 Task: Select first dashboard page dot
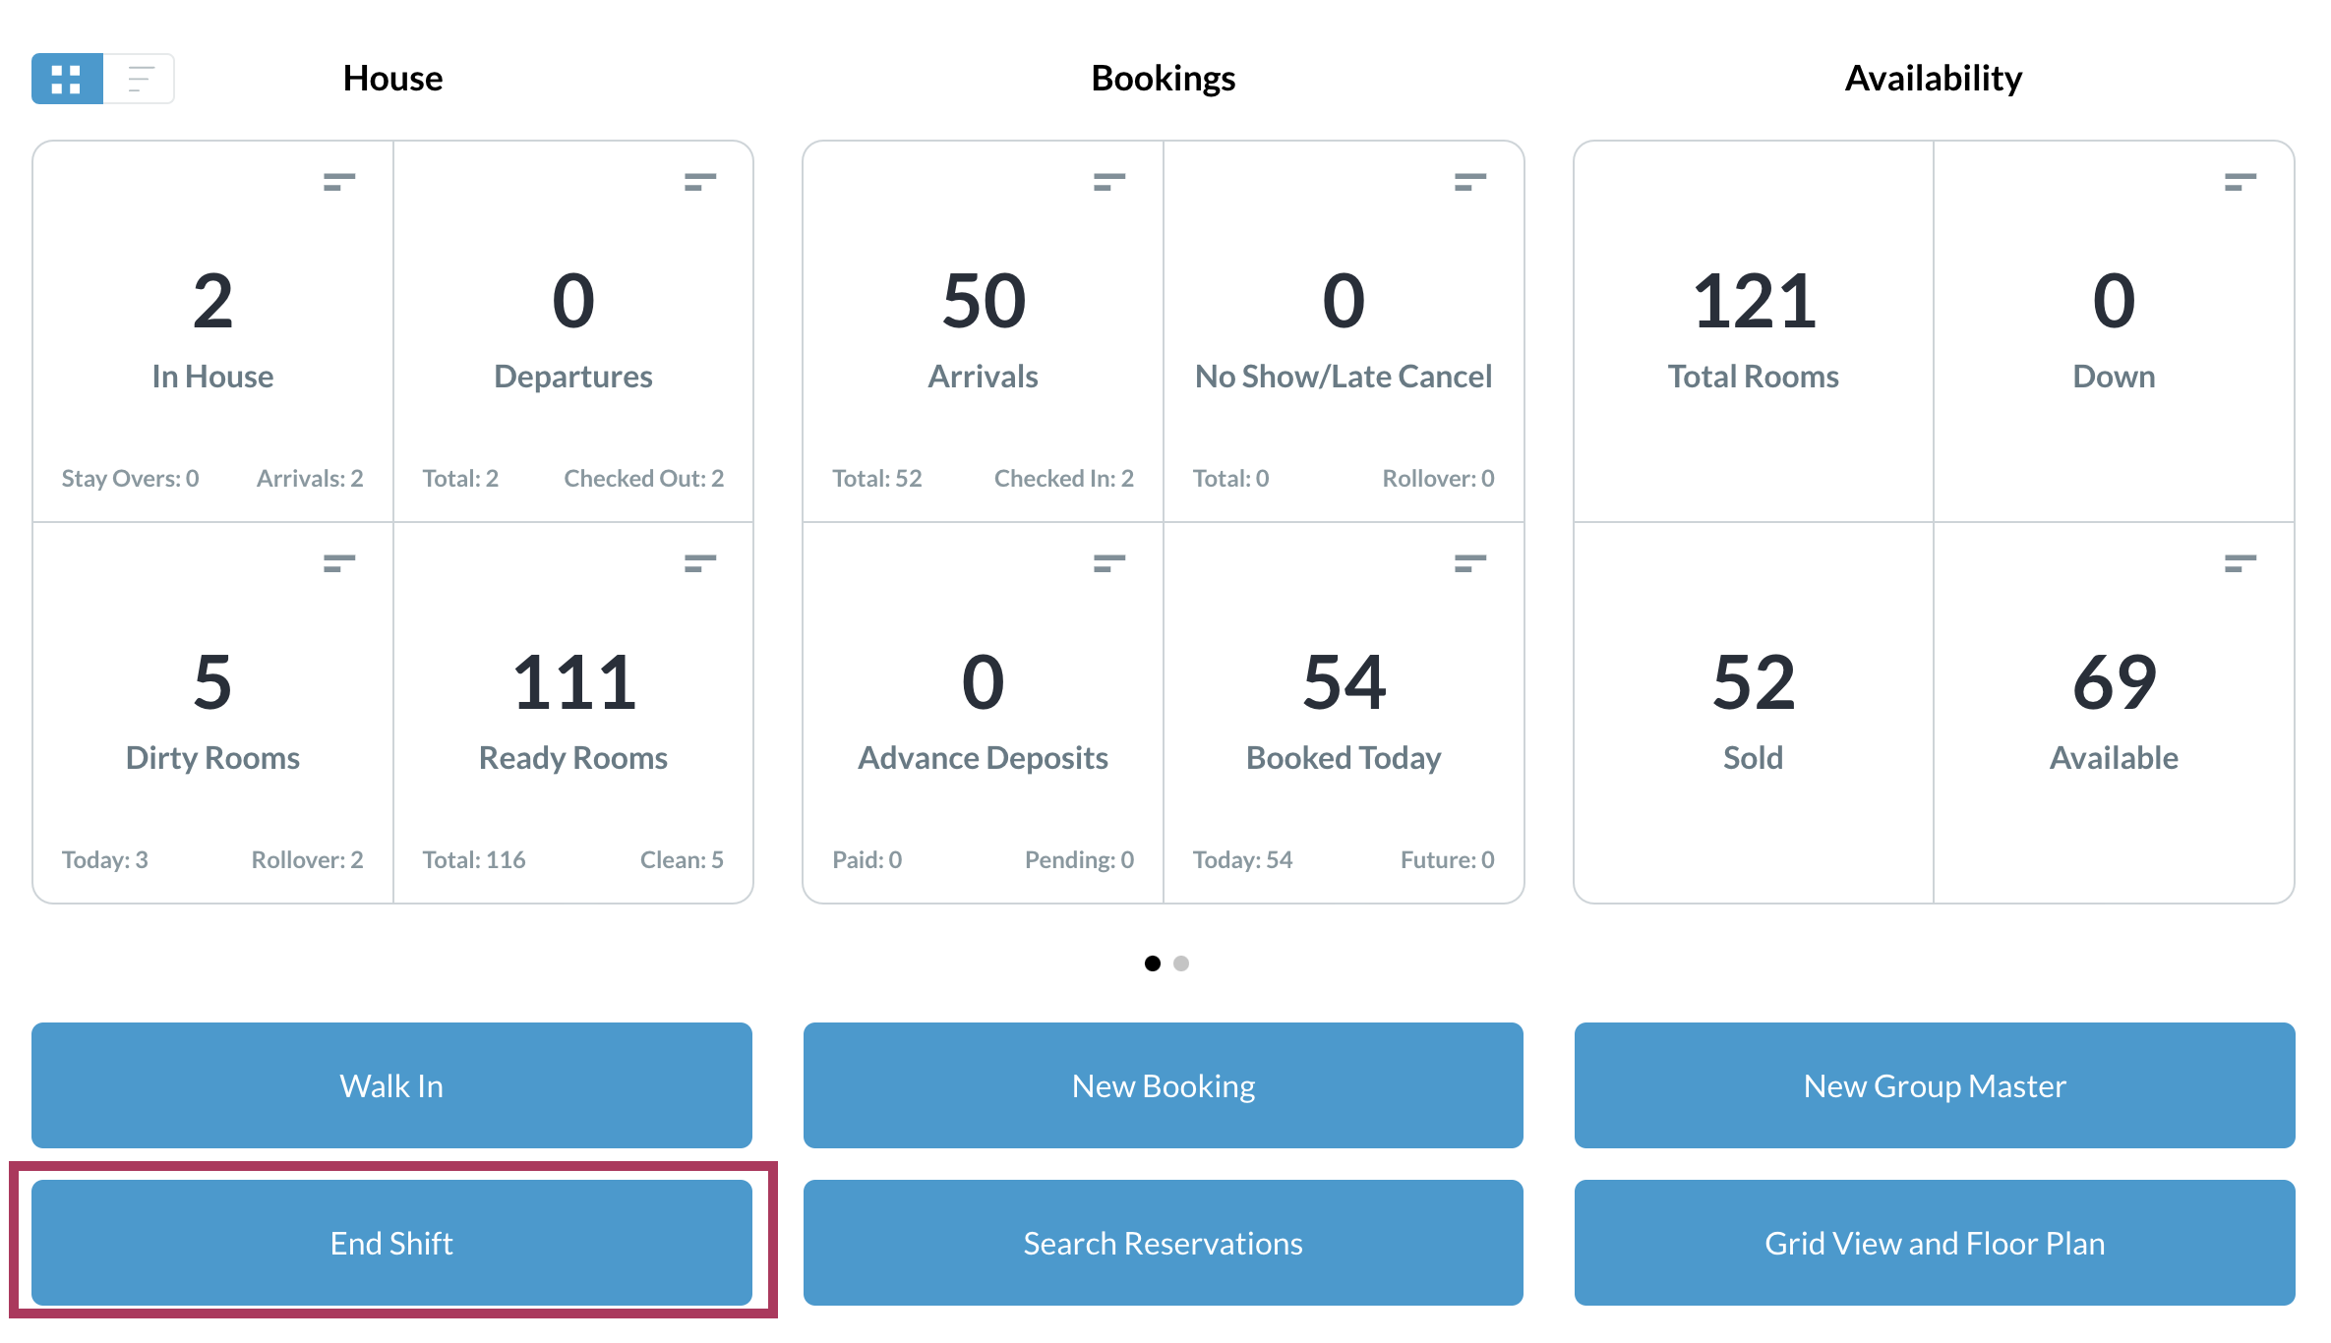pyautogui.click(x=1152, y=963)
